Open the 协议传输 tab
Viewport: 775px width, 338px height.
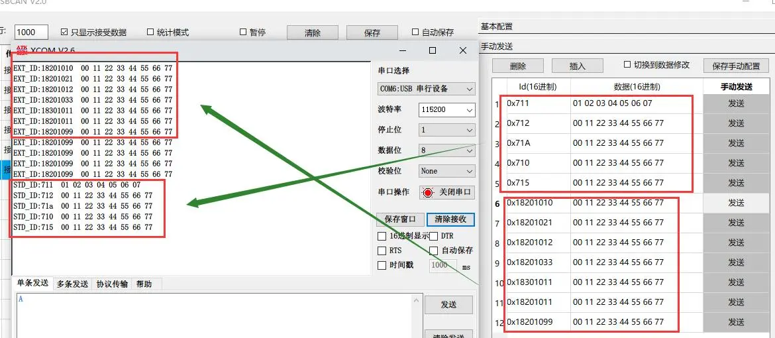112,284
